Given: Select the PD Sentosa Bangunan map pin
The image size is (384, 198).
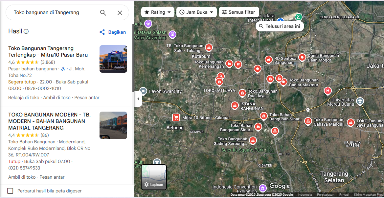Looking at the screenshot, I should [x=269, y=60].
